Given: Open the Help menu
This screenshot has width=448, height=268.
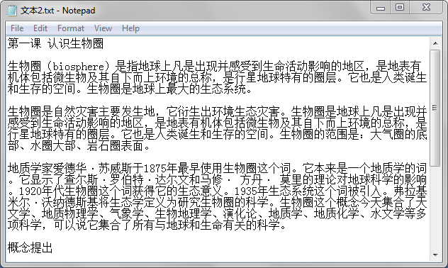Looking at the screenshot, I should tap(130, 28).
